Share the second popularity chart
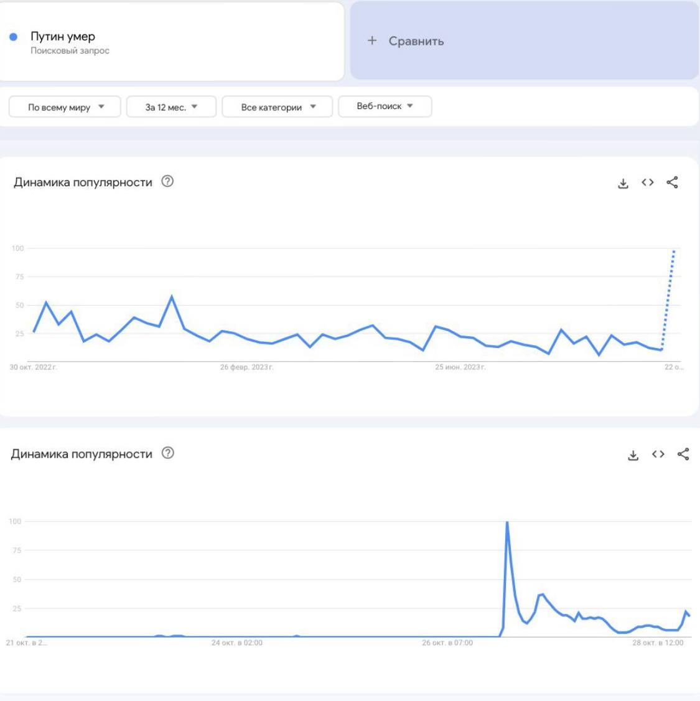This screenshot has width=700, height=701. point(683,454)
